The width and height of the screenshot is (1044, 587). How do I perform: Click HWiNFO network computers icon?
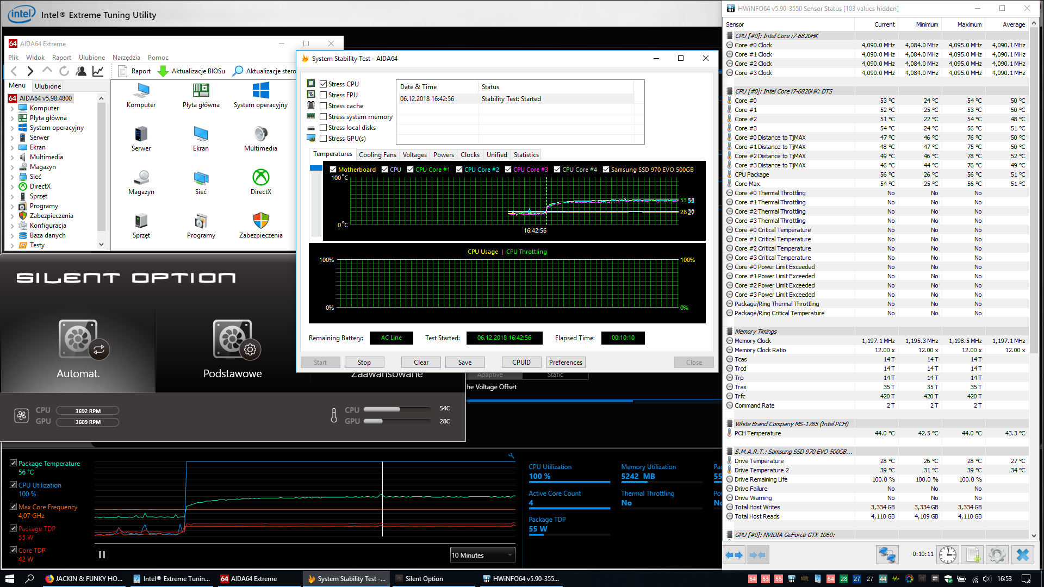(x=887, y=555)
